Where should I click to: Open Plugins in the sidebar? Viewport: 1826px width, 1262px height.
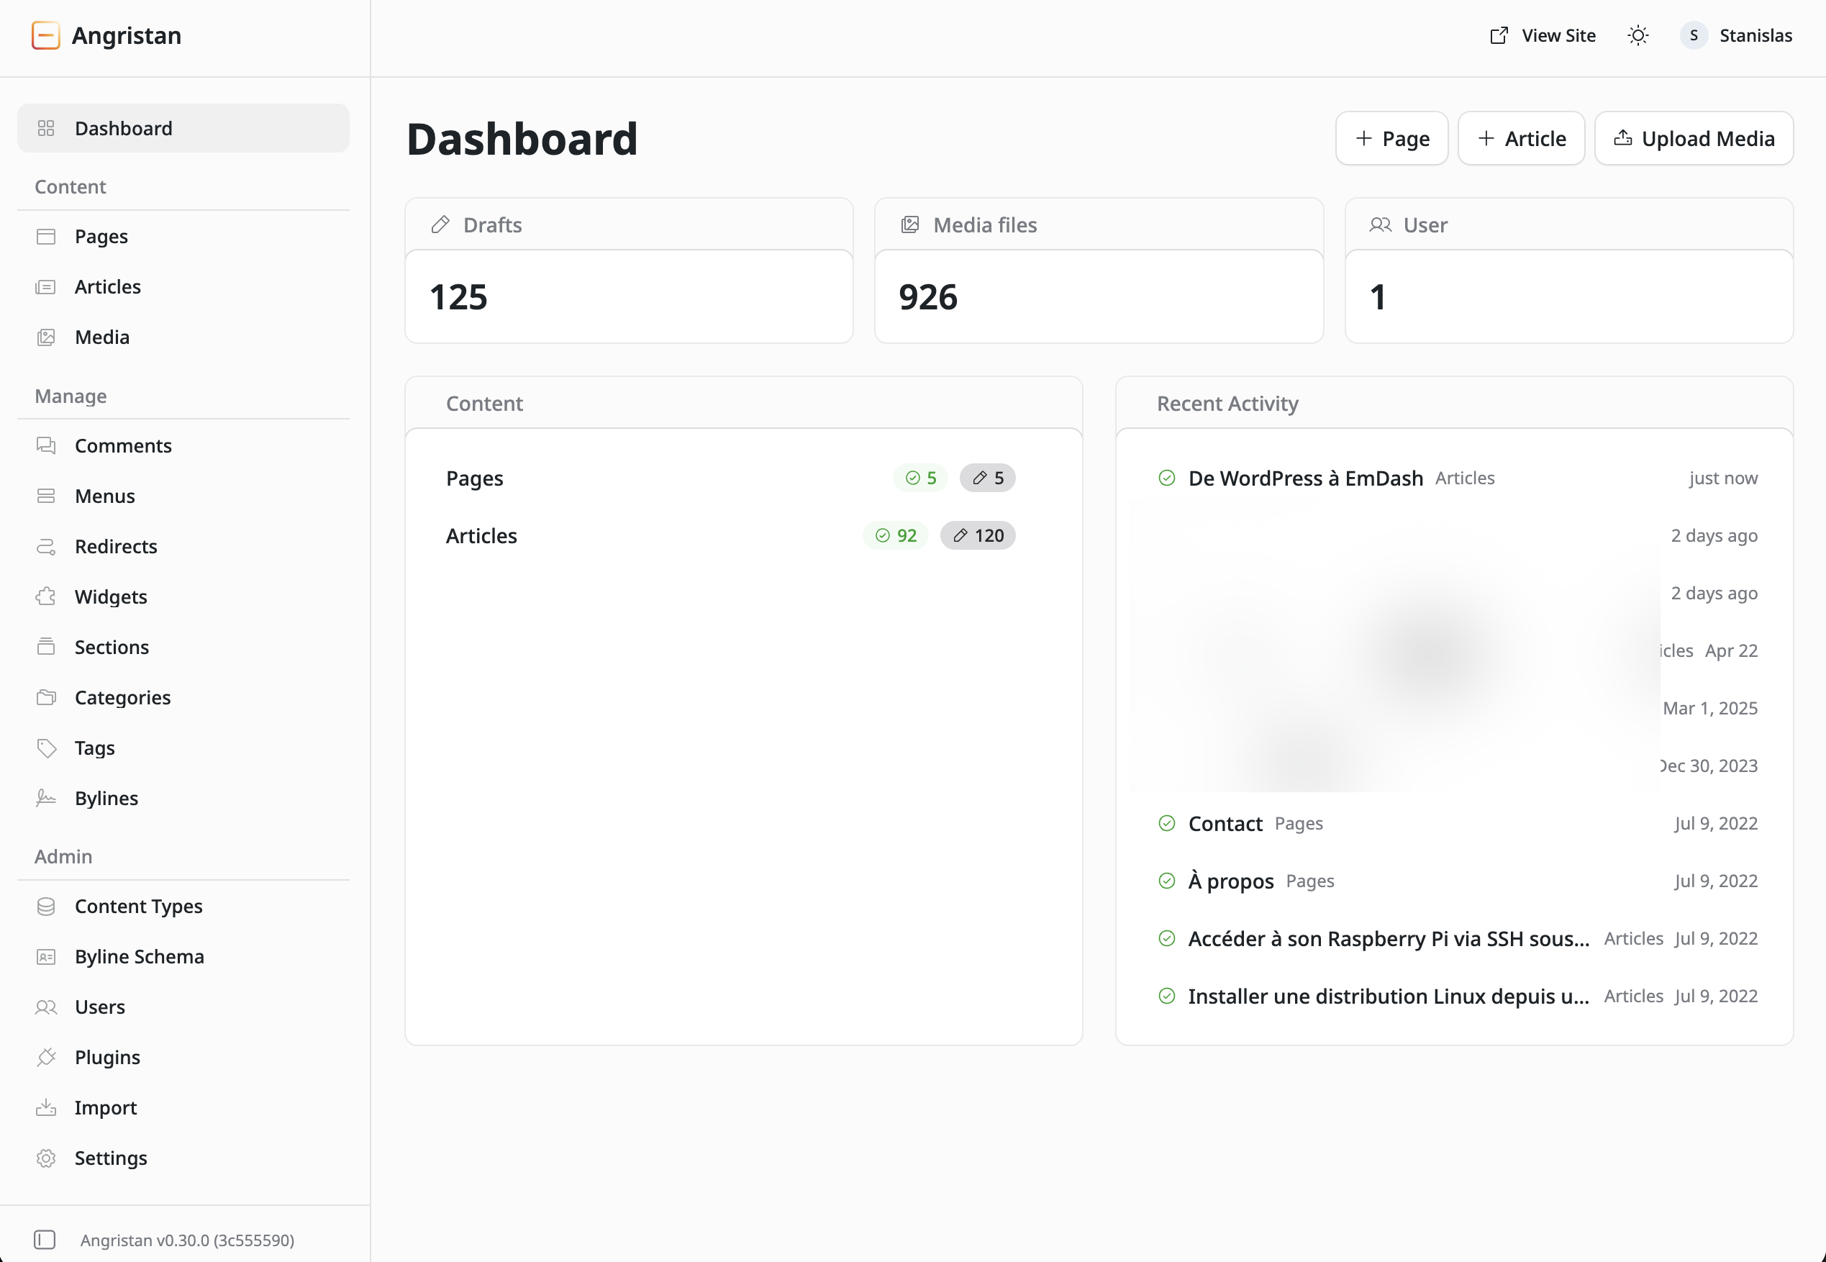(x=183, y=1057)
